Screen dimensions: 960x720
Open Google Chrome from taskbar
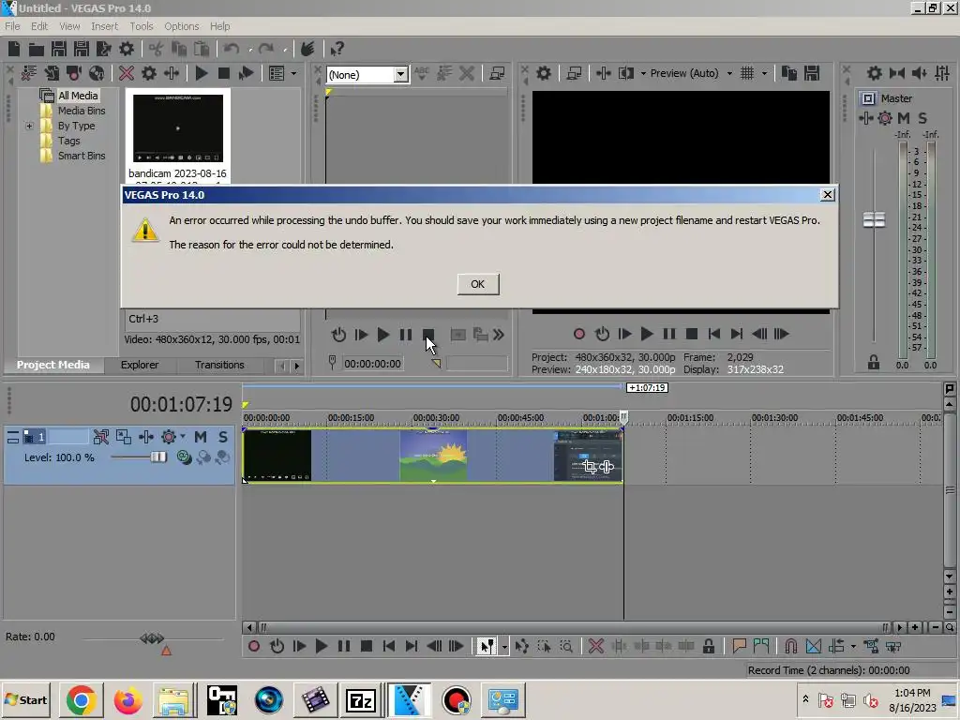81,699
